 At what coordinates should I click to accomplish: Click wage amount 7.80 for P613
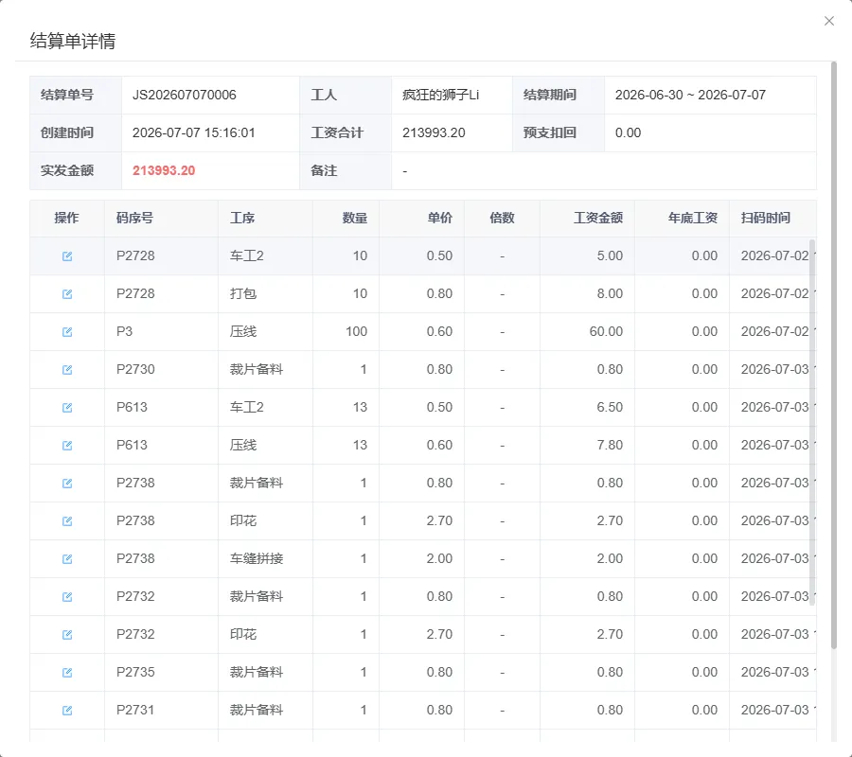click(x=610, y=446)
